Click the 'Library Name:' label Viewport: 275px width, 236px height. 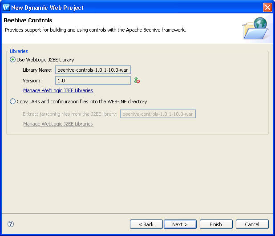coord(37,70)
